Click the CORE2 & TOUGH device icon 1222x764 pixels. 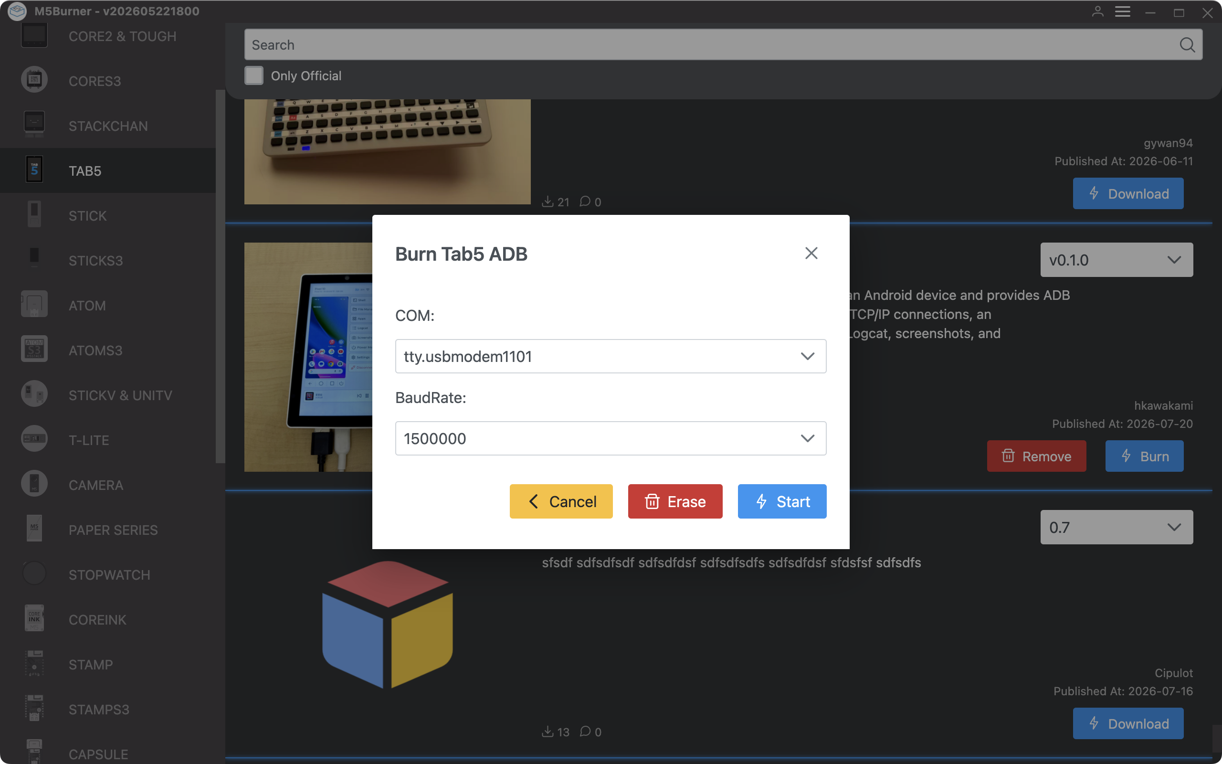pyautogui.click(x=34, y=35)
